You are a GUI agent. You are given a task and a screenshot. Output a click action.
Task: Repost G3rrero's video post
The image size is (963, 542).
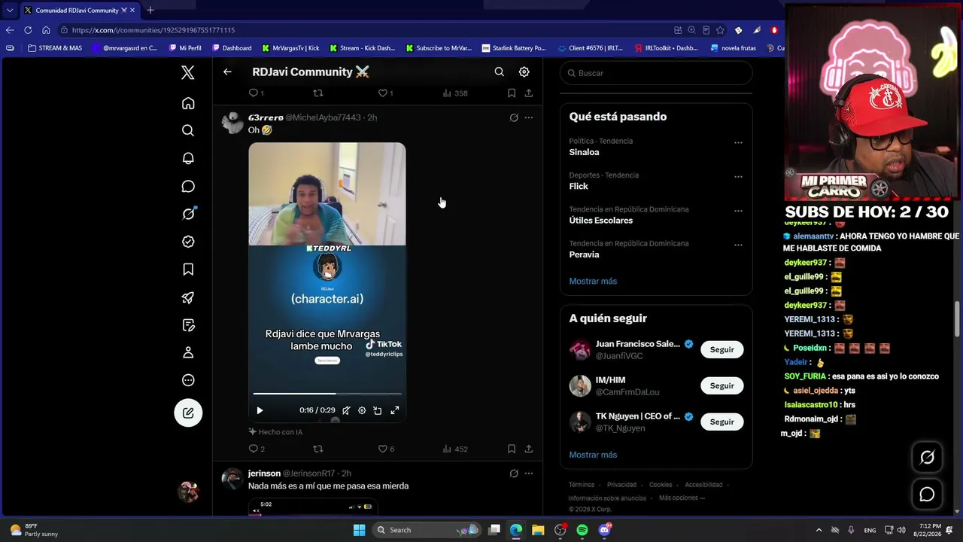pyautogui.click(x=317, y=449)
